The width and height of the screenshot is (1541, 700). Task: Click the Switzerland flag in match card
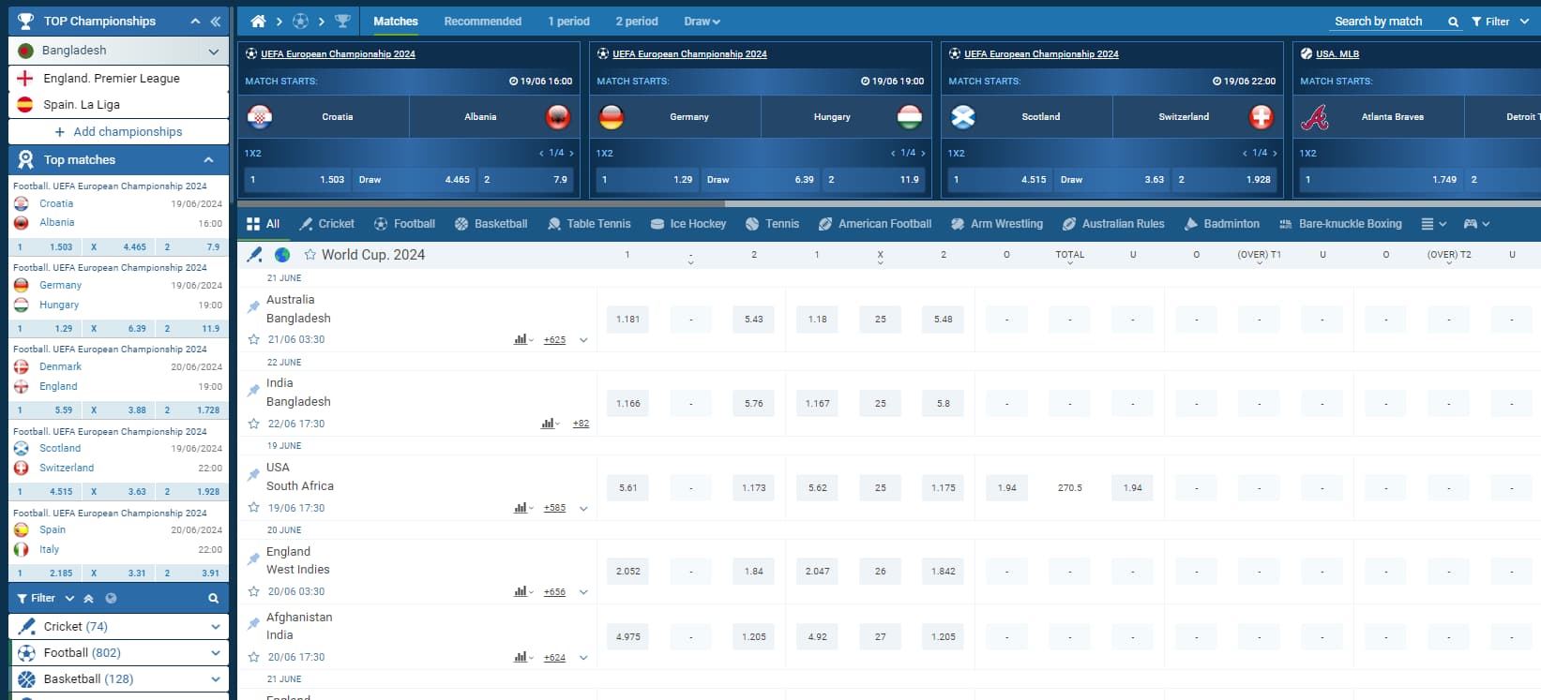[x=1262, y=117]
